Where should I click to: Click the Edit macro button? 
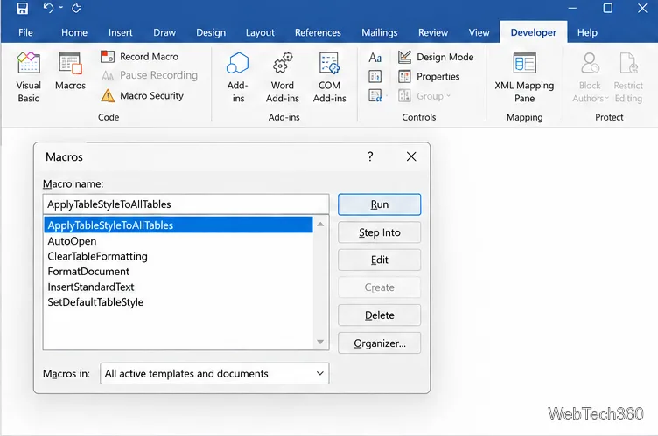point(380,260)
